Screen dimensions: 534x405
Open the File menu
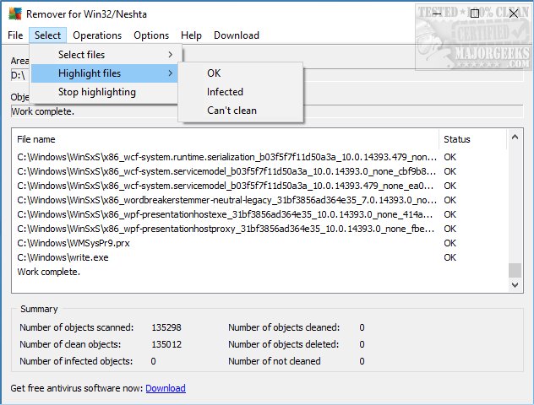(x=15, y=35)
